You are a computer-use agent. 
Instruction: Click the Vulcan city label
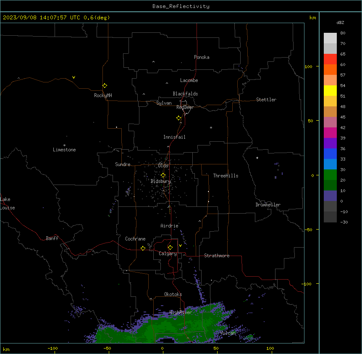(228, 333)
